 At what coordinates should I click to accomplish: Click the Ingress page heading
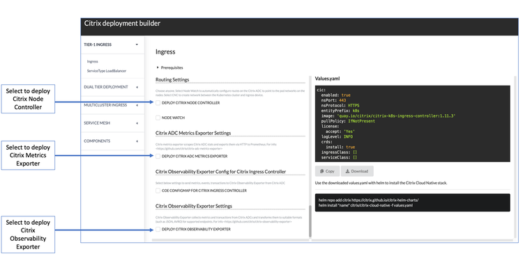[x=165, y=52]
